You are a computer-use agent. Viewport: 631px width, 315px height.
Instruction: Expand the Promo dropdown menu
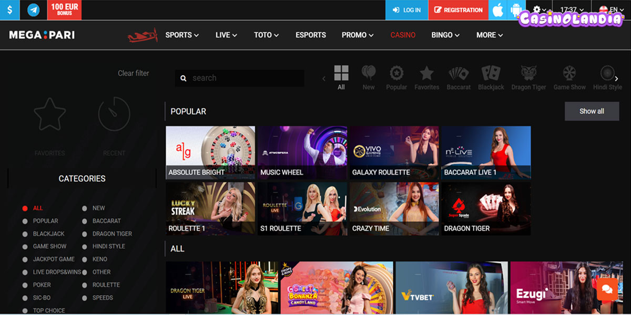tap(358, 35)
